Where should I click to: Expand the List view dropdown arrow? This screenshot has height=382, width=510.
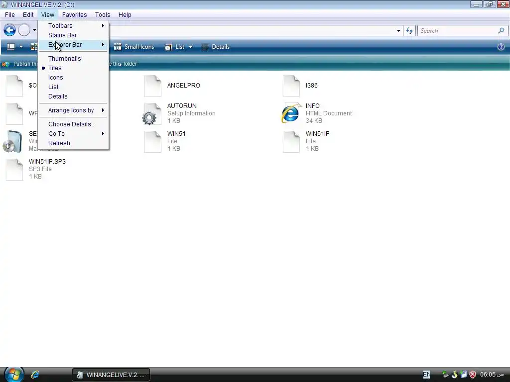[x=191, y=47]
